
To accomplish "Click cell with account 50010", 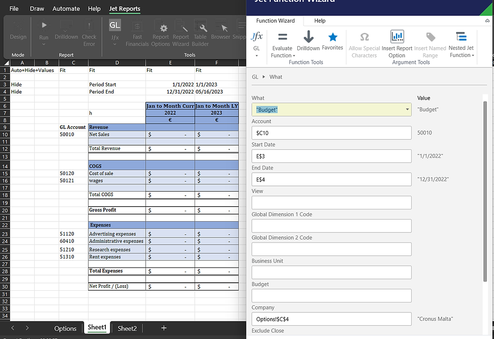I will 74,134.
